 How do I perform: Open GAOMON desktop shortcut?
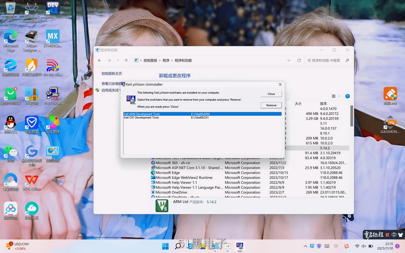pyautogui.click(x=390, y=125)
